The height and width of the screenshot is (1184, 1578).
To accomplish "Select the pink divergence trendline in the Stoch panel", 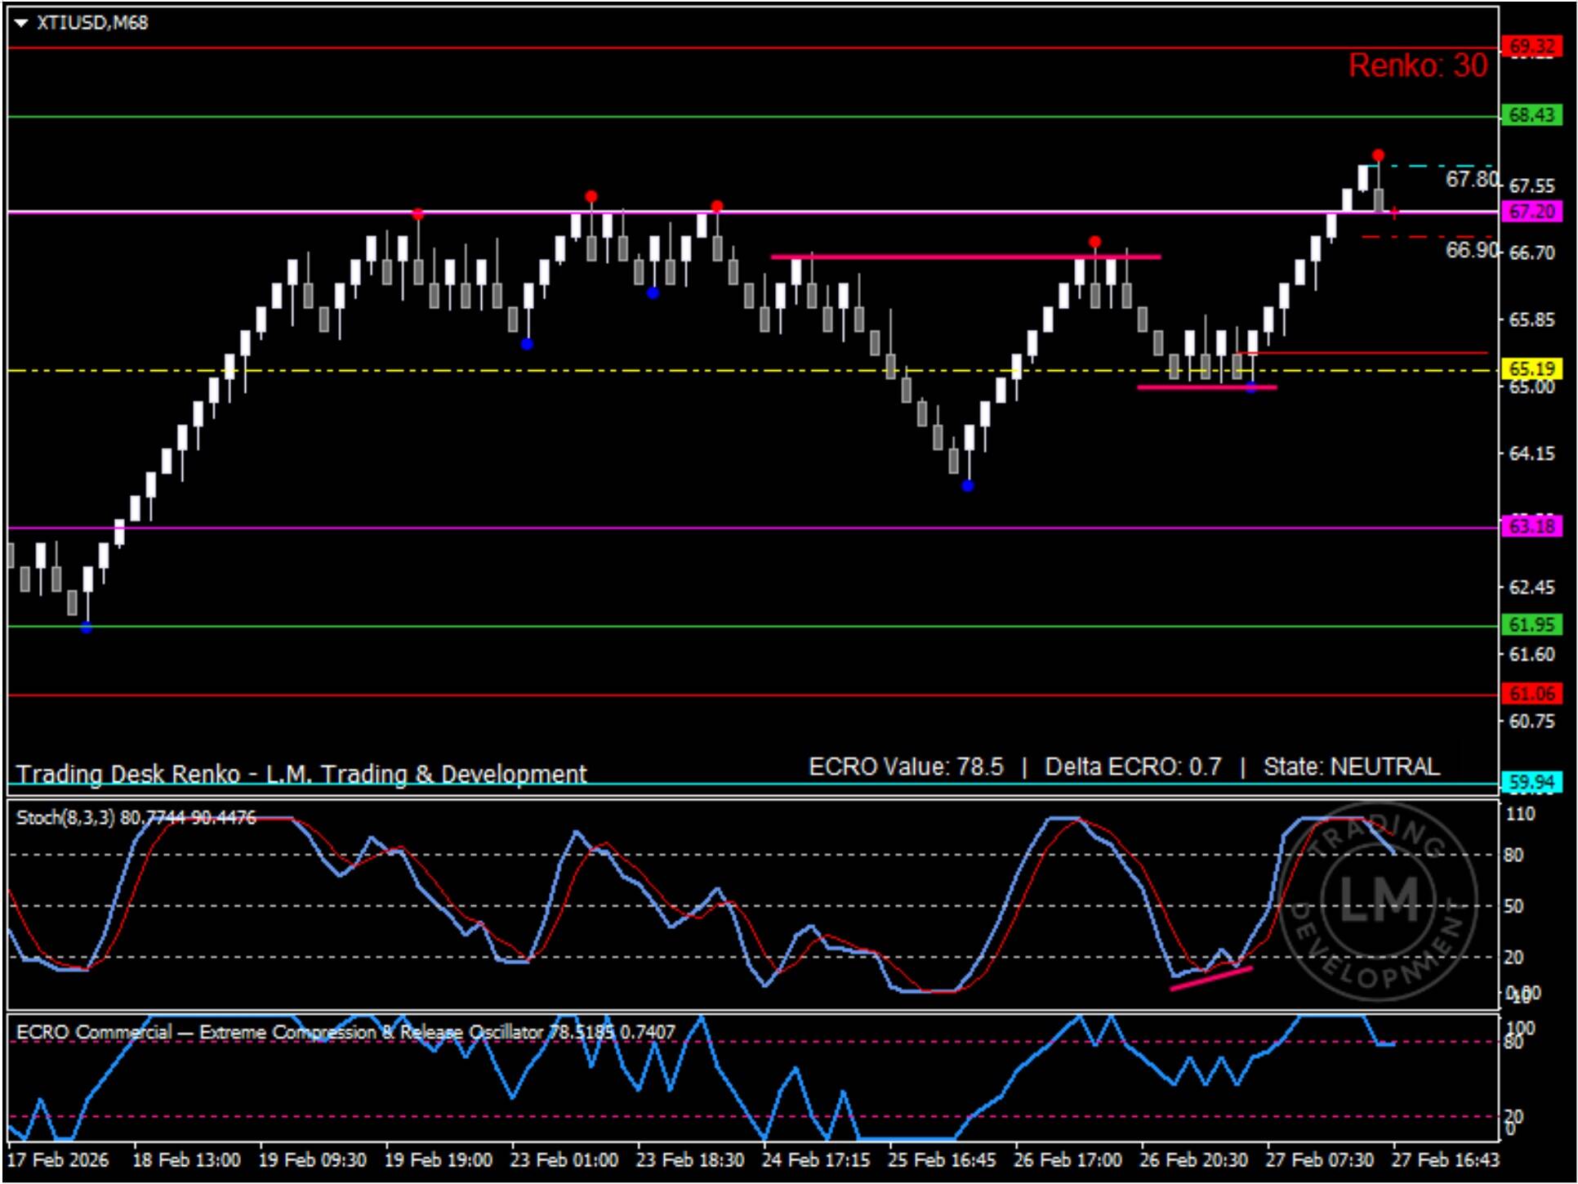I will tap(1211, 978).
